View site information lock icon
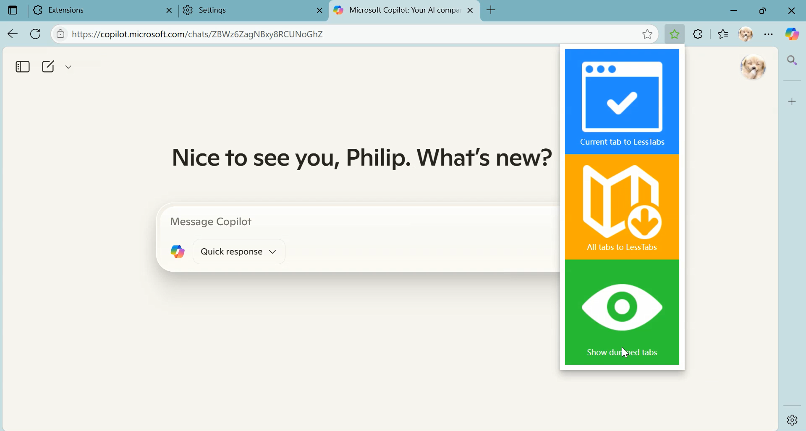 pos(60,34)
